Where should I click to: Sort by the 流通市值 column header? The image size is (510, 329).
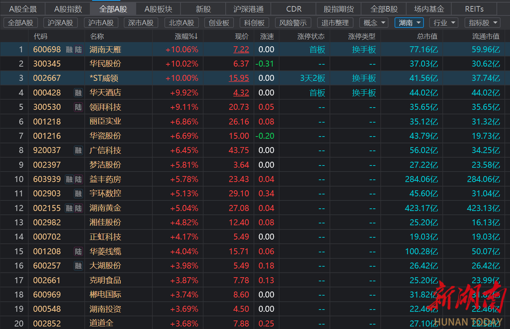click(485, 36)
